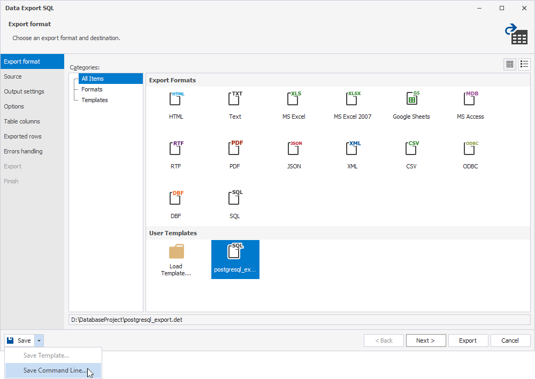The height and width of the screenshot is (379, 535).
Task: Open the Output settings wizard page
Action: point(24,91)
